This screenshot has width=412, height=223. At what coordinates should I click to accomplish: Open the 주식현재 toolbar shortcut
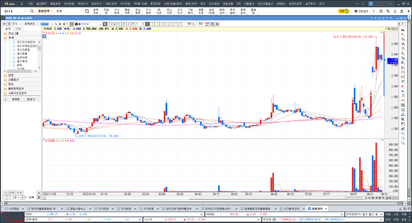[x=117, y=11]
